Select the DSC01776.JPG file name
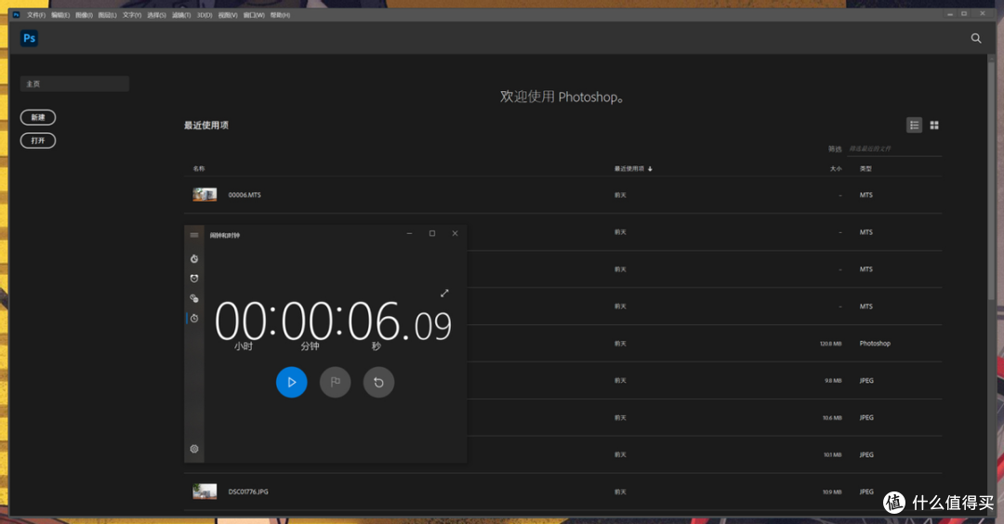The height and width of the screenshot is (524, 1004). click(x=248, y=492)
